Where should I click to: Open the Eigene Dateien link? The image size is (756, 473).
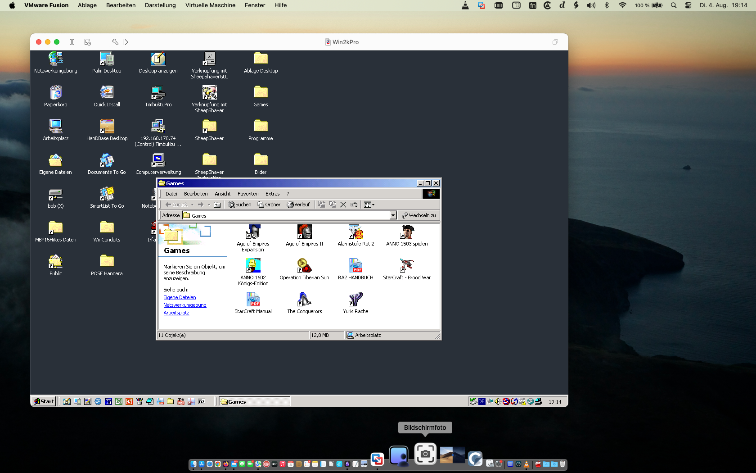(x=180, y=297)
